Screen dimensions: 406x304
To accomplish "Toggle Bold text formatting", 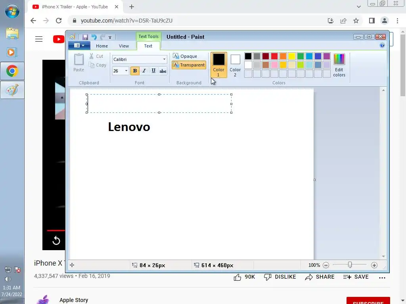I will [x=135, y=70].
